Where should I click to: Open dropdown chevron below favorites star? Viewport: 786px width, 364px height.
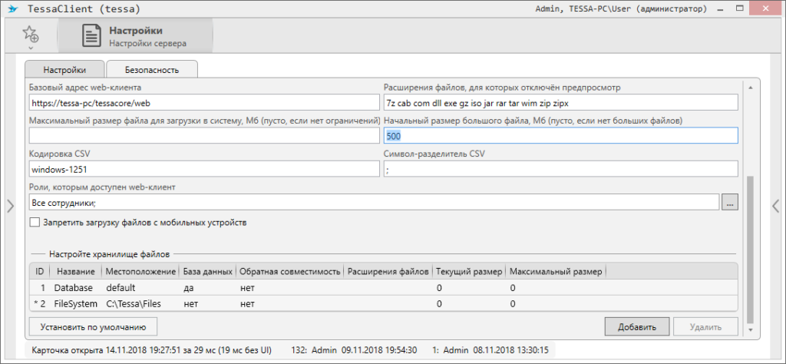[x=30, y=46]
